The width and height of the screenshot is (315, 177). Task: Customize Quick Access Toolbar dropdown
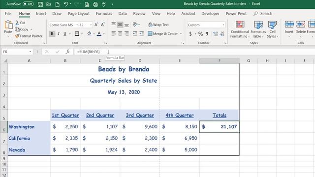pos(112,4)
